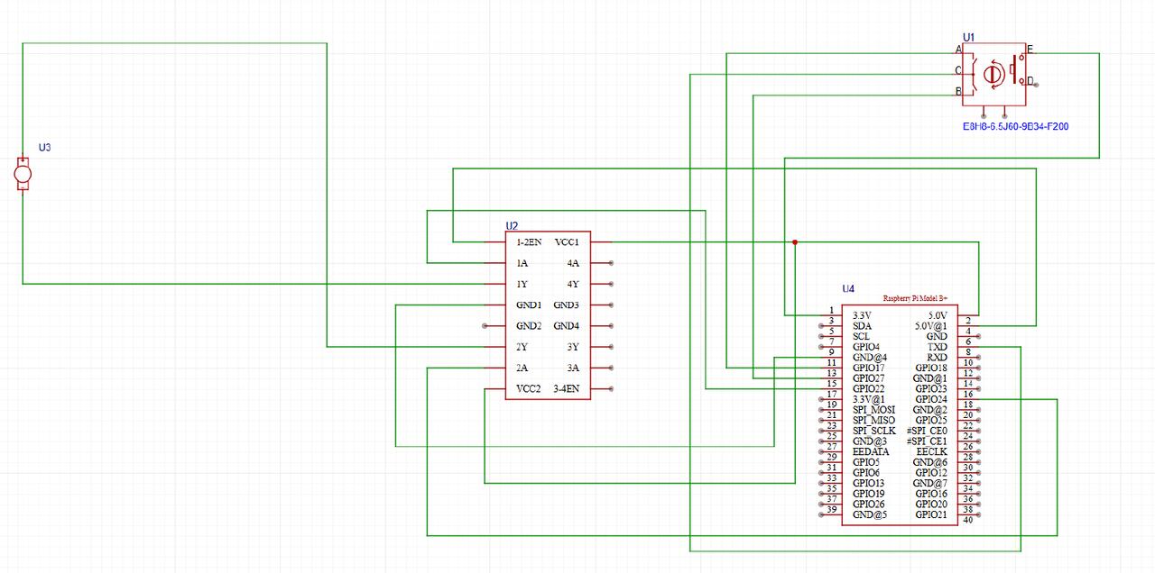Select the VCC1 pin label on U2
Screen dimensions: 1155x573
click(x=567, y=242)
